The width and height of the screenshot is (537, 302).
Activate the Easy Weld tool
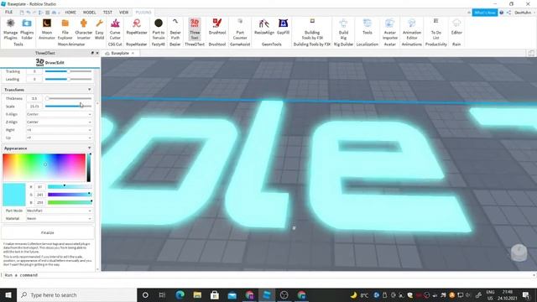pos(99,29)
